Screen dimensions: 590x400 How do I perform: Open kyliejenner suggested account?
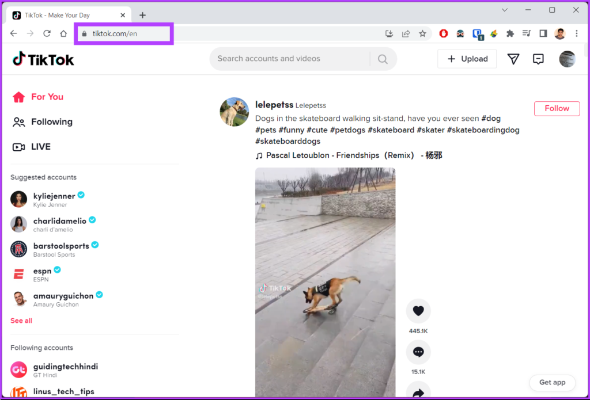pyautogui.click(x=48, y=199)
